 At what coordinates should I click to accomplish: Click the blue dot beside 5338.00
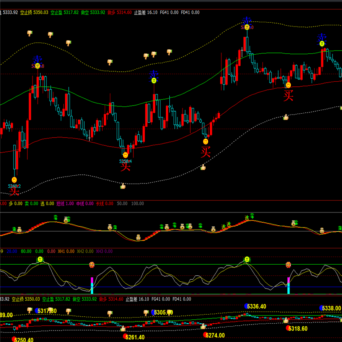pyautogui.click(x=322, y=308)
